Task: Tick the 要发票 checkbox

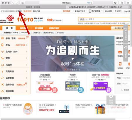Action: point(122,90)
